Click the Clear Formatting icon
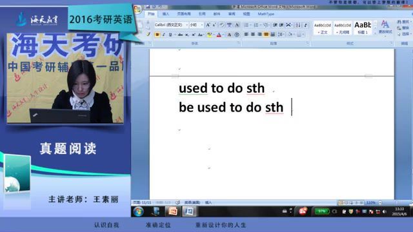 [x=222, y=25]
